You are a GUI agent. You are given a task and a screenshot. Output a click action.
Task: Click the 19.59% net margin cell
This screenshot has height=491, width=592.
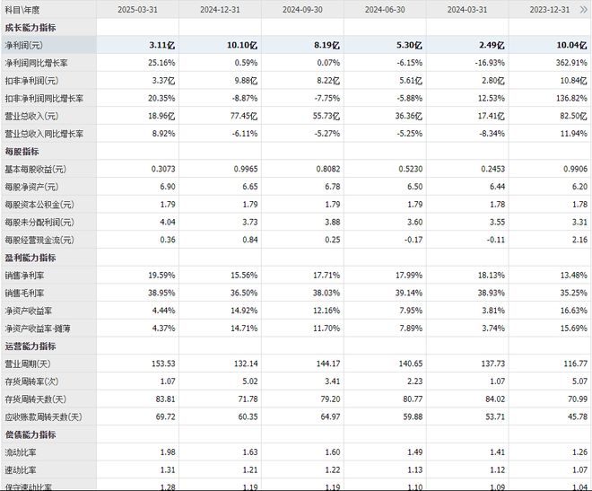[161, 276]
